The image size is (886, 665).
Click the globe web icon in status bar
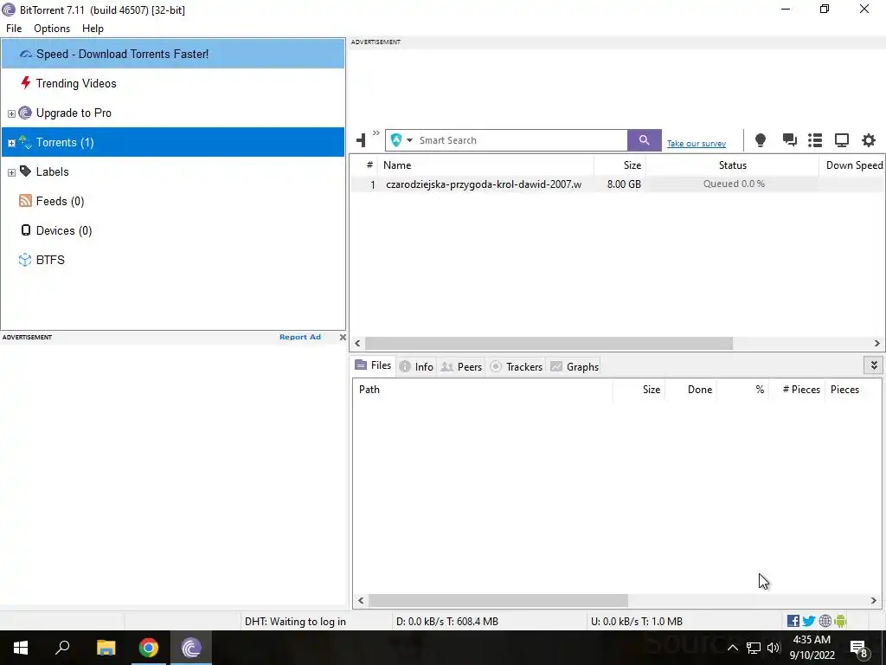click(825, 621)
